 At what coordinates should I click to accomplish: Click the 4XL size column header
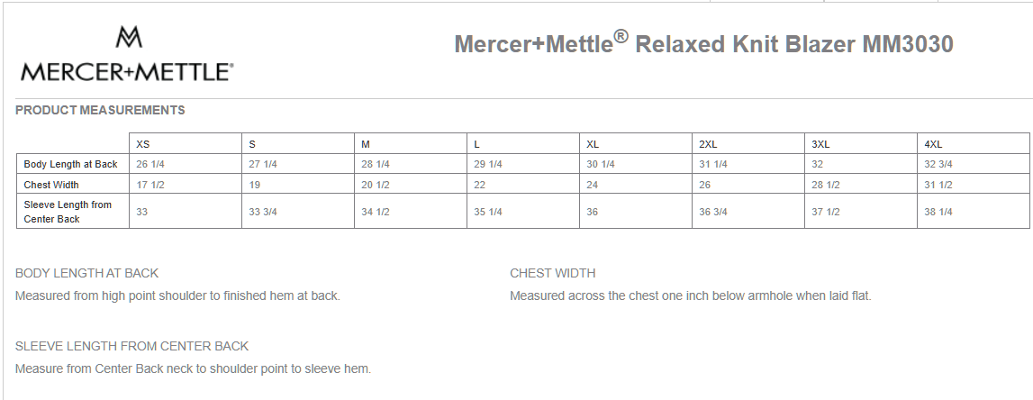coord(933,144)
